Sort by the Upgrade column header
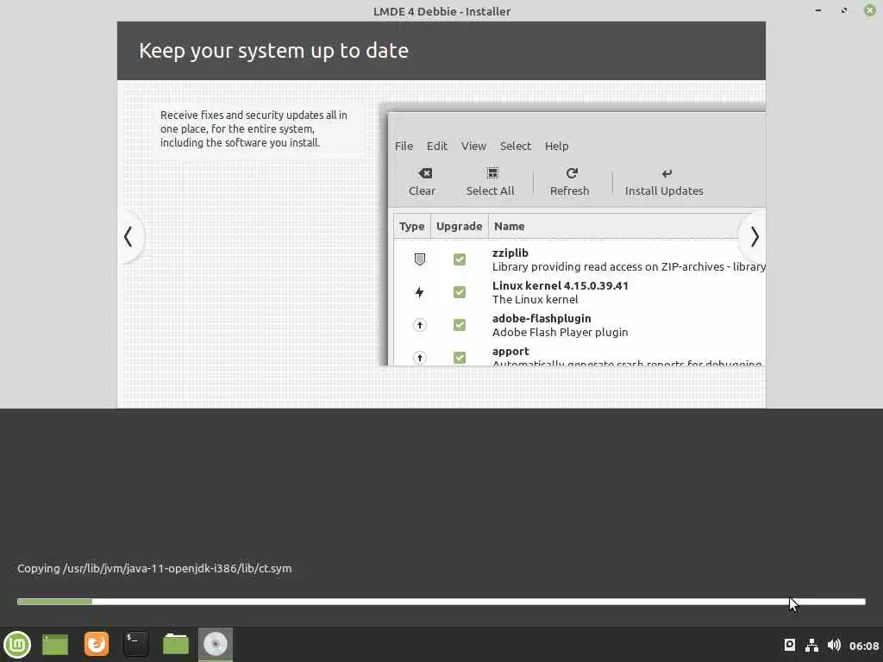 click(x=459, y=227)
